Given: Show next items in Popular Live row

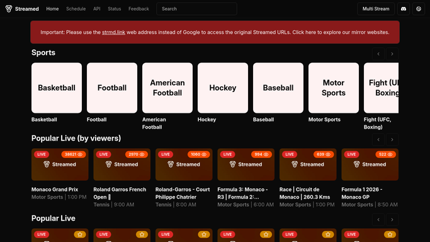Looking at the screenshot, I should (392, 220).
